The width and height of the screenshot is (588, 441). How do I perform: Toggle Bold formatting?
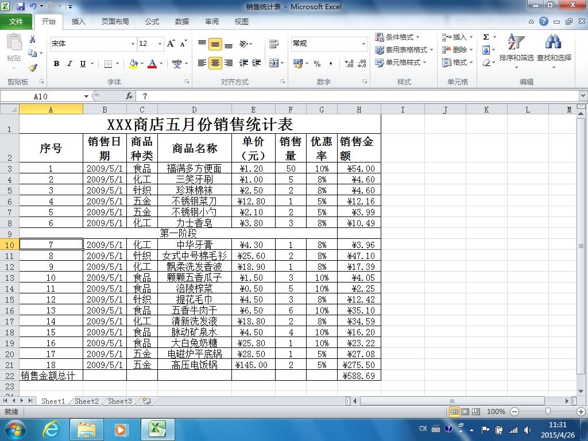coord(56,64)
